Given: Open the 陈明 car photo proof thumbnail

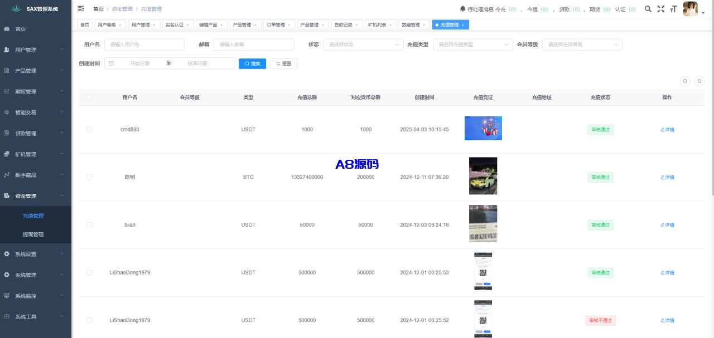Looking at the screenshot, I should 483,176.
